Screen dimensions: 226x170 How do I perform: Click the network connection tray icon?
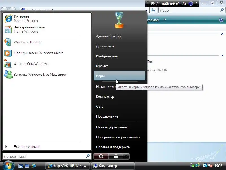click(x=205, y=165)
